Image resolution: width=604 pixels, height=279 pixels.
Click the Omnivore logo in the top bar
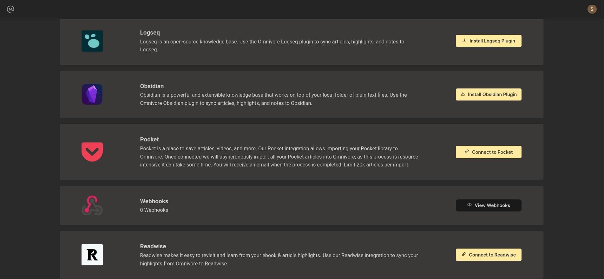[10, 9]
